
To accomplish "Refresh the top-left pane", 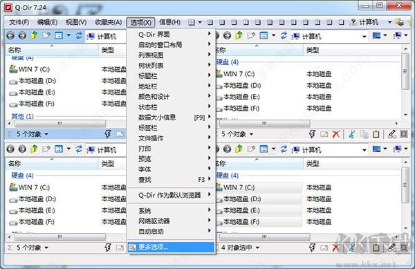I will click(x=79, y=35).
